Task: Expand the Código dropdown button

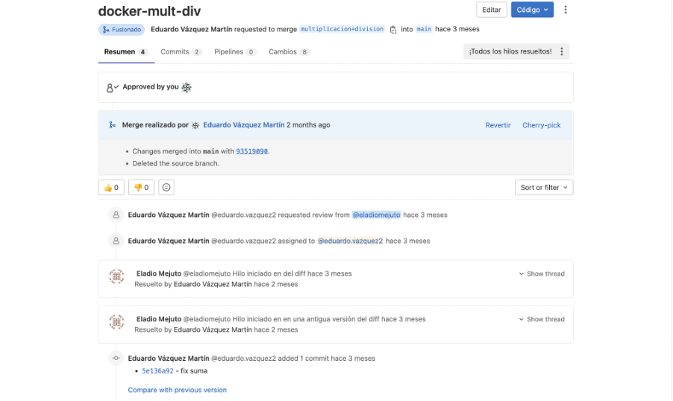Action: [x=533, y=10]
